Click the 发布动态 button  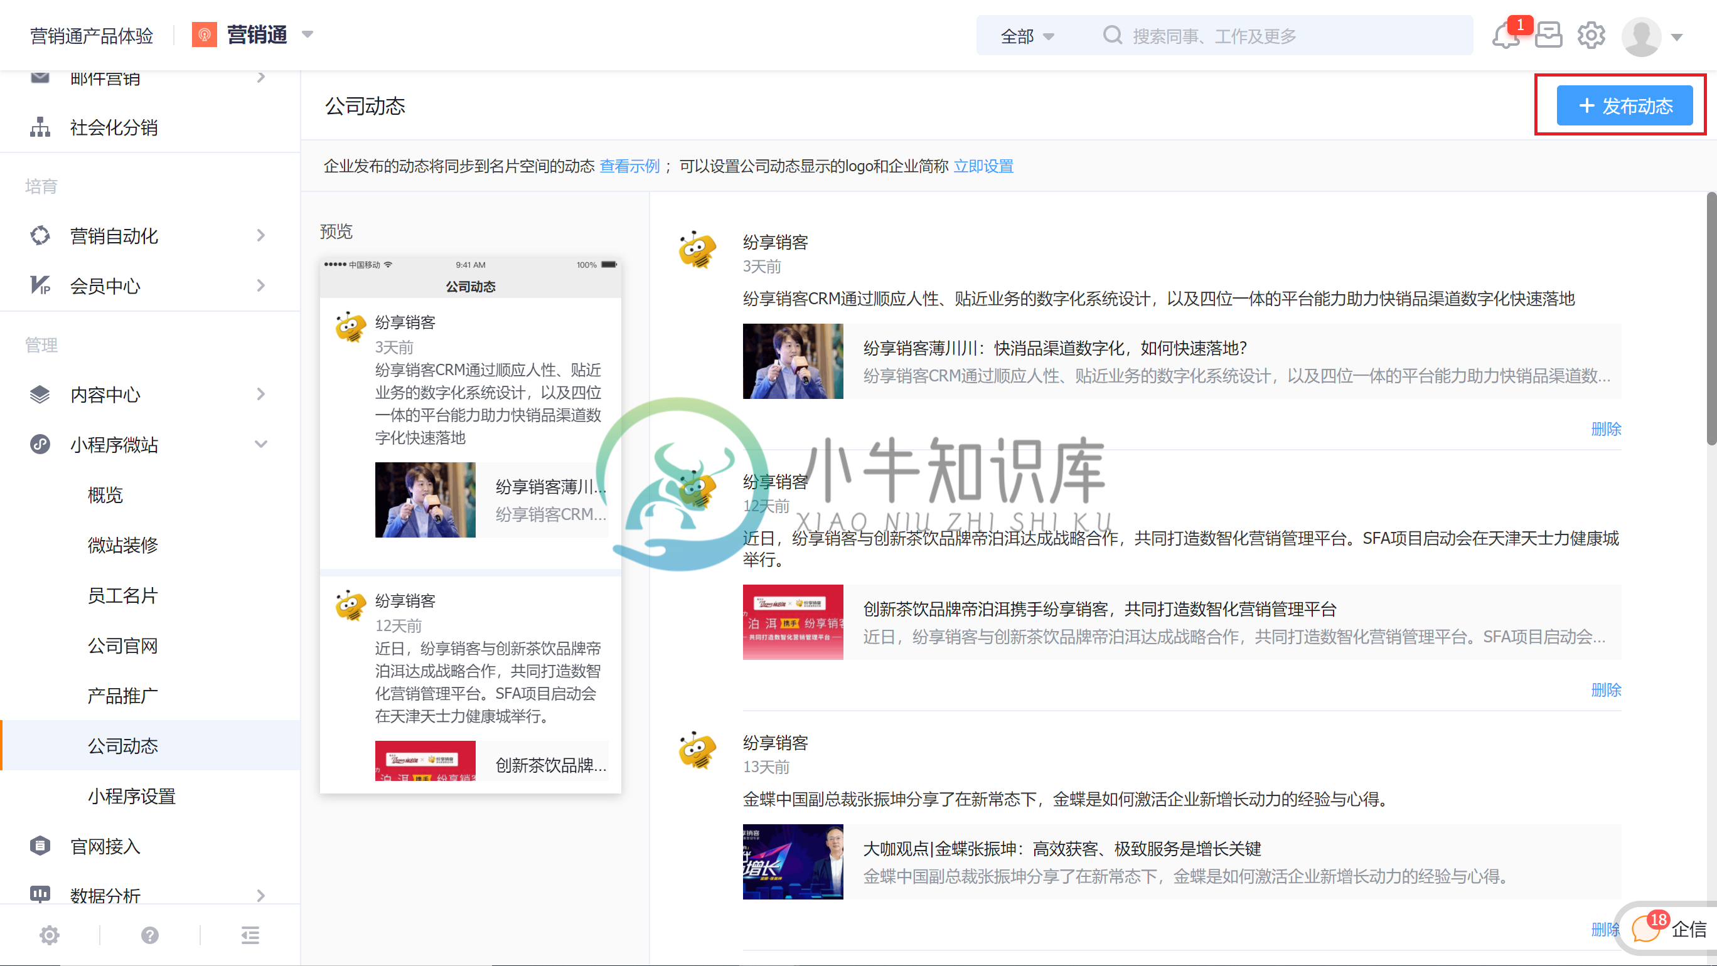1624,105
